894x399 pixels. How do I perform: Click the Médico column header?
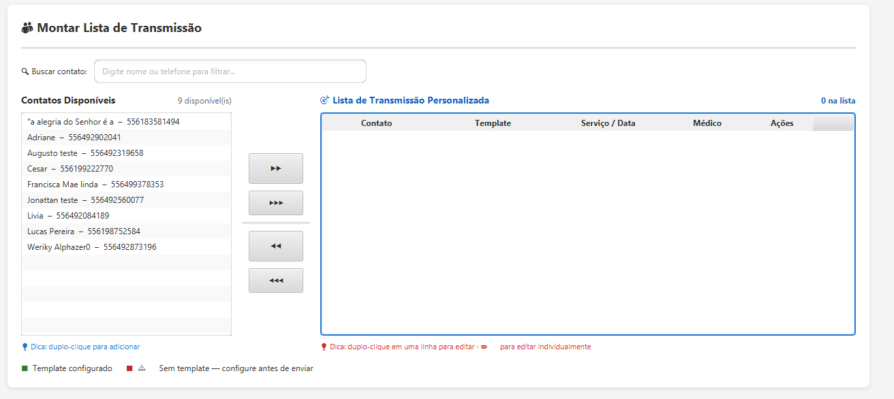click(707, 123)
